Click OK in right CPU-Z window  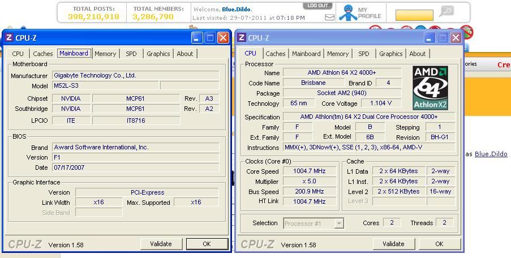[439, 244]
